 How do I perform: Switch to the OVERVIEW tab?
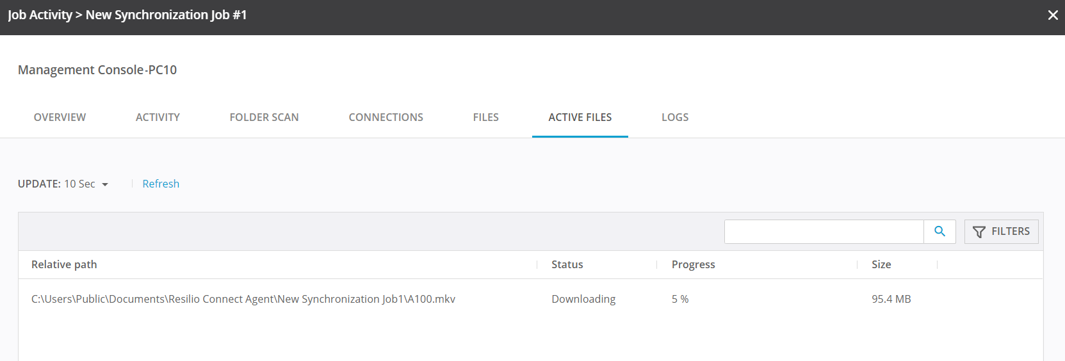click(x=60, y=118)
